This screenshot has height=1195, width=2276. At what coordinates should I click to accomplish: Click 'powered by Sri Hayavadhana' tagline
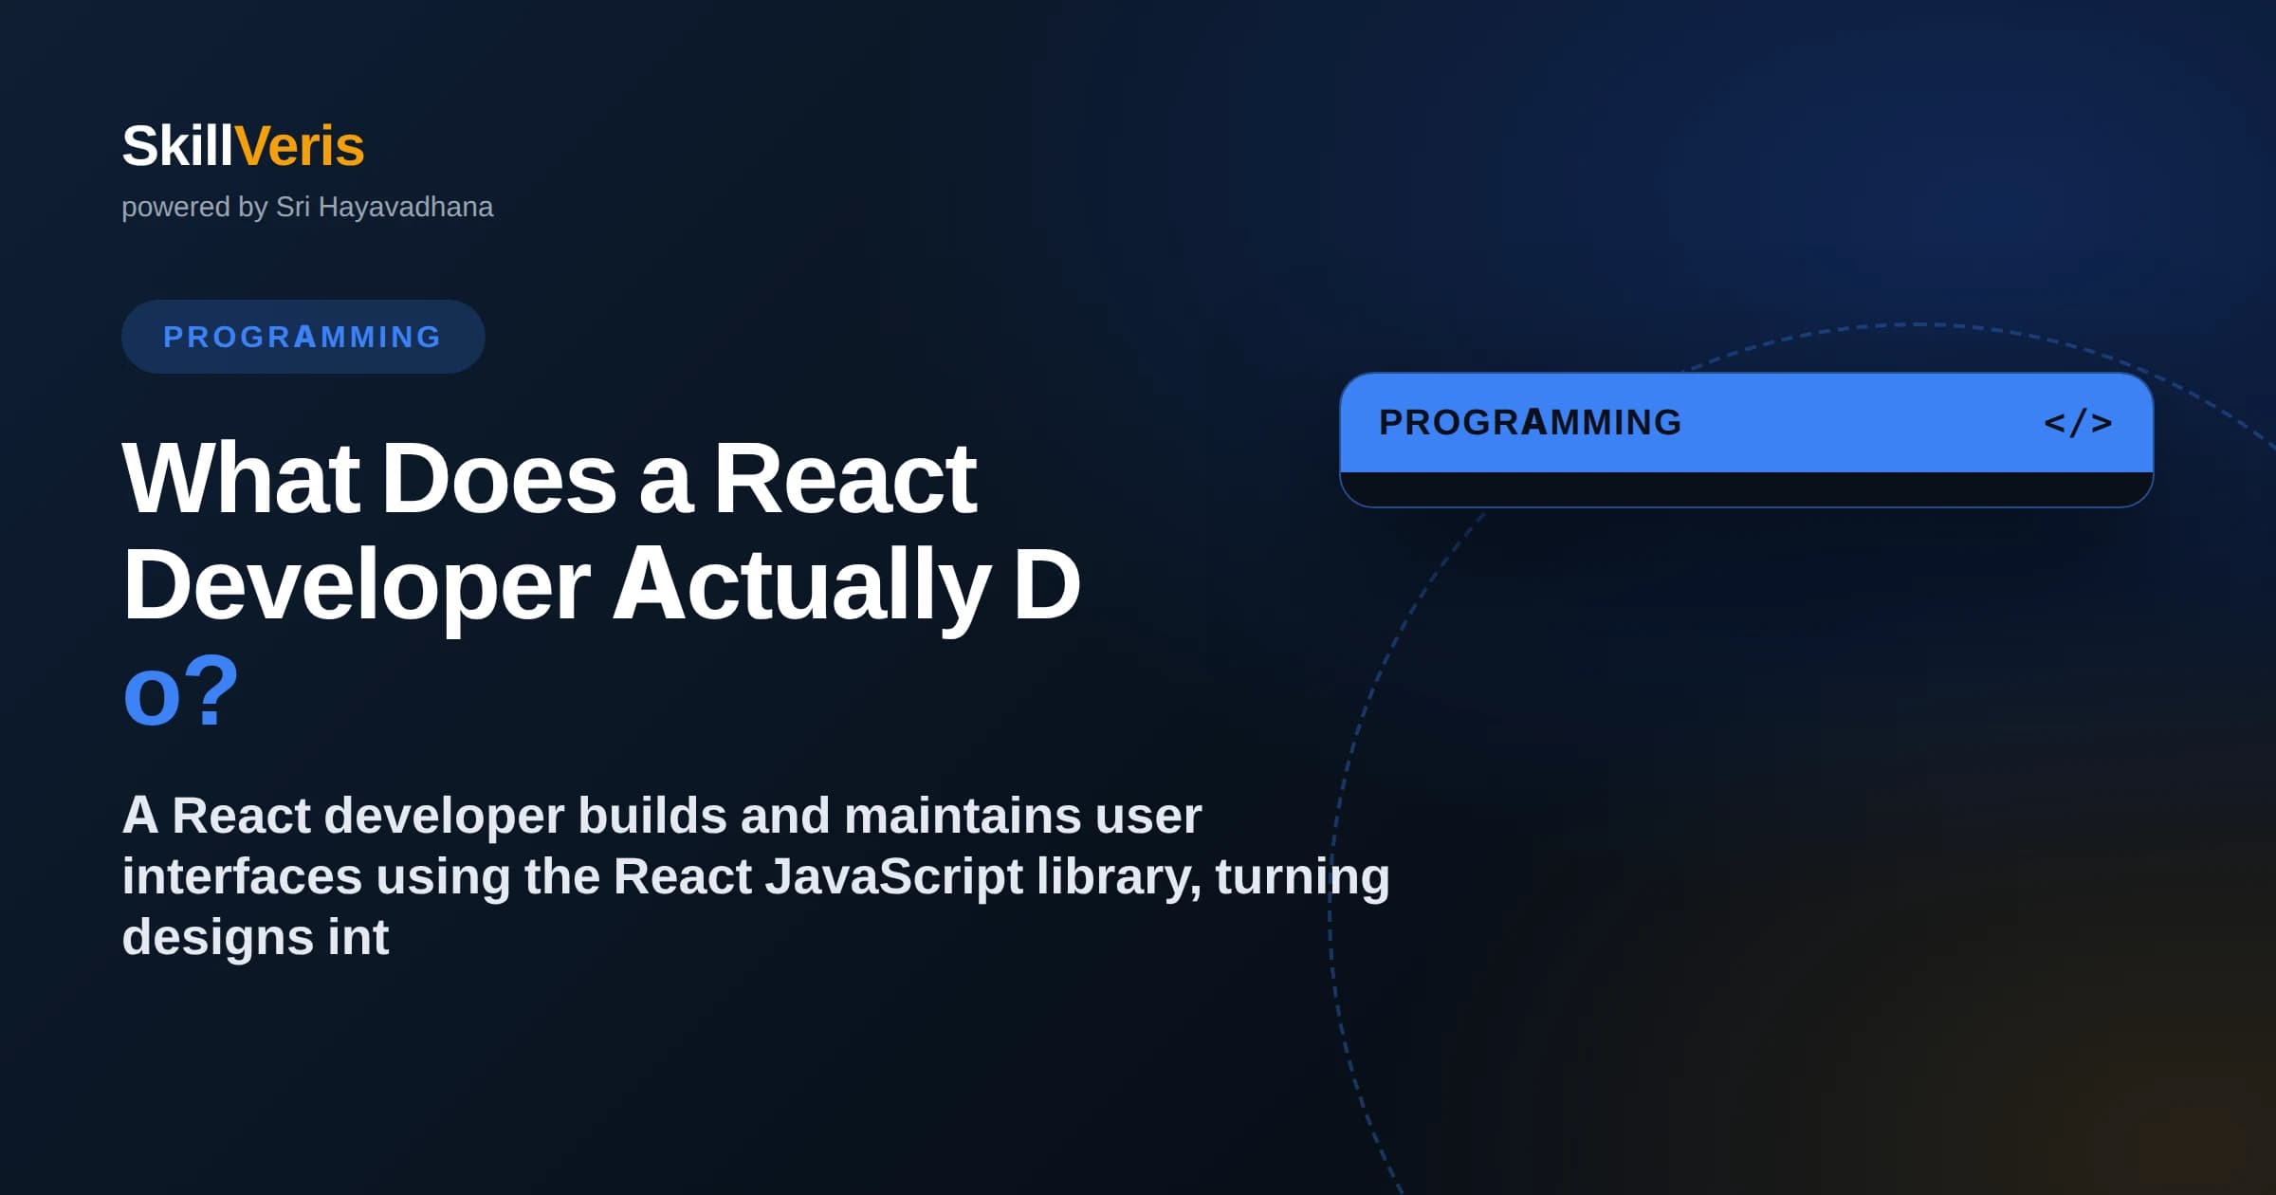click(307, 207)
